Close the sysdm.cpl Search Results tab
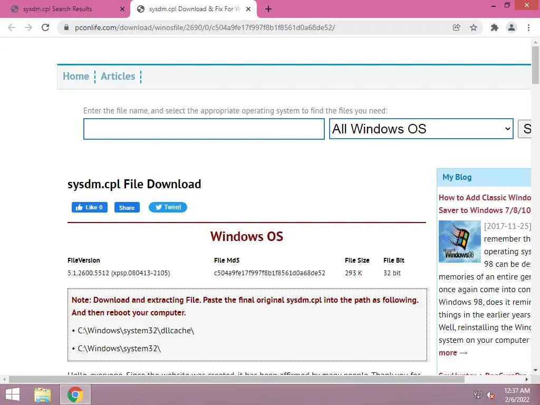The width and height of the screenshot is (540, 405). (122, 9)
